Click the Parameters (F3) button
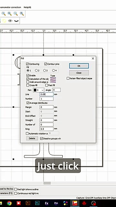 [x=6, y=193]
